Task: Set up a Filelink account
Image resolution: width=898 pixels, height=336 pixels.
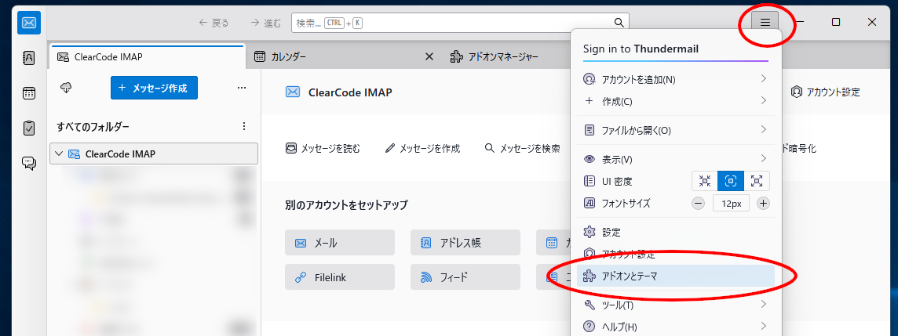Action: coord(340,277)
